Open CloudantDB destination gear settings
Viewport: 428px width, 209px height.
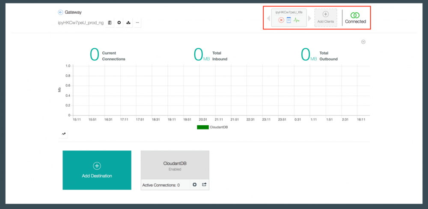pos(195,185)
